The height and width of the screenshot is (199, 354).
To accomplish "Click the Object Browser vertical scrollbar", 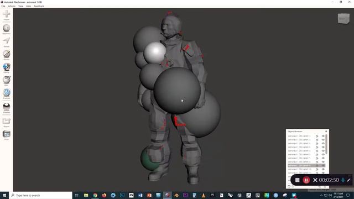I will 326,144.
